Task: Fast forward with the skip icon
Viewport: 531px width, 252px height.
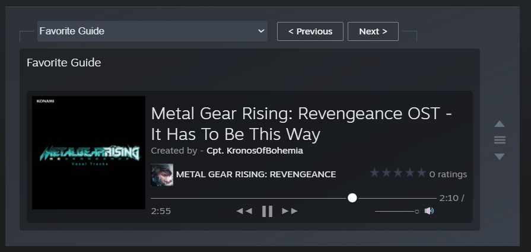Action: click(290, 211)
